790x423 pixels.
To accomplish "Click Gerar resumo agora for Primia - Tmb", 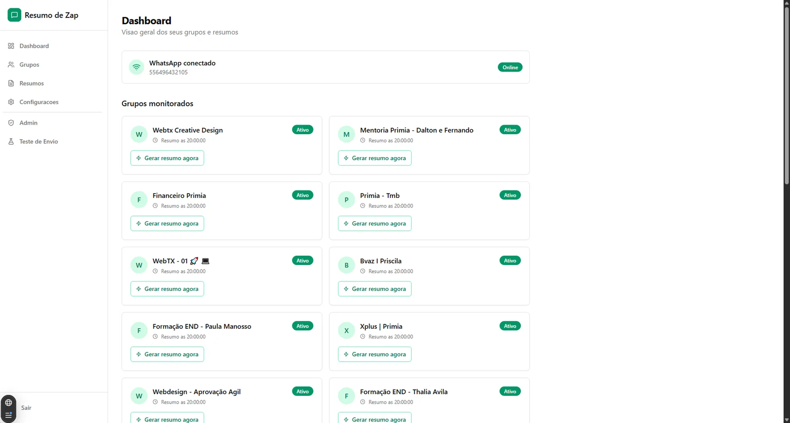I will 375,223.
